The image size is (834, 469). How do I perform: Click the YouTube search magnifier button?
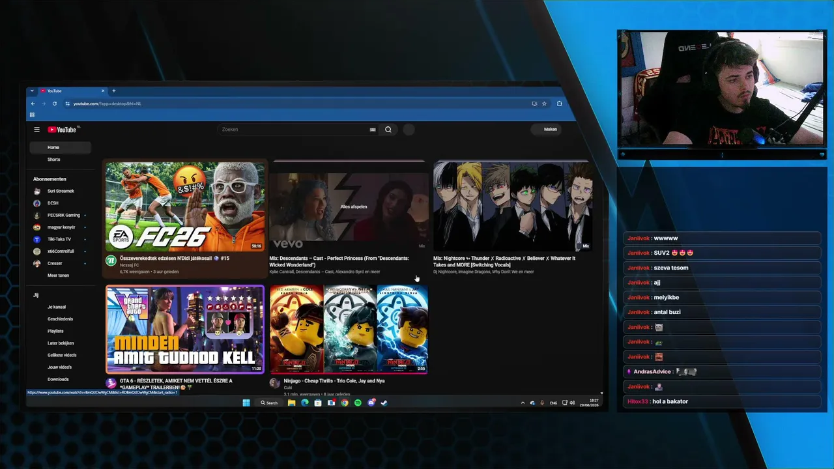click(388, 130)
